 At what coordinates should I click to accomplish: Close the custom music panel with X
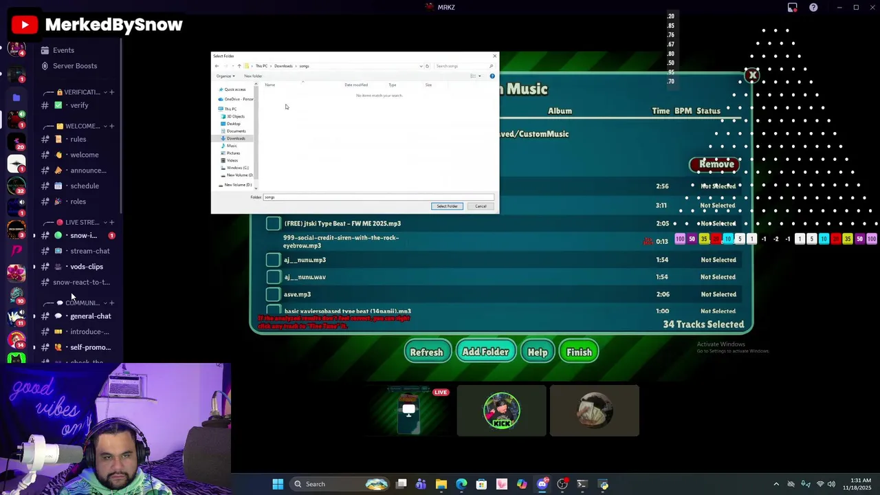pyautogui.click(x=752, y=75)
